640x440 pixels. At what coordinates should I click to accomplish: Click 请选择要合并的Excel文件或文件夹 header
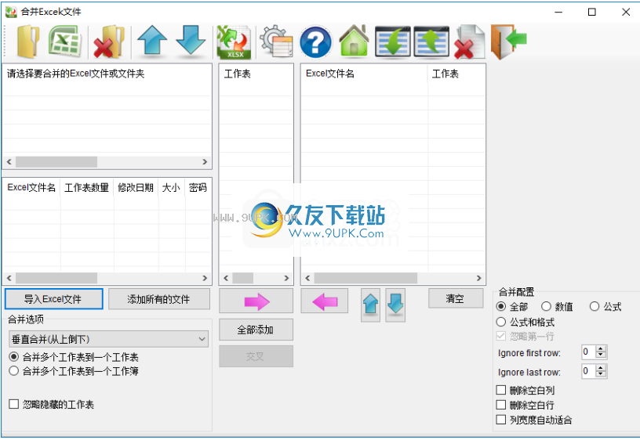tap(107, 74)
